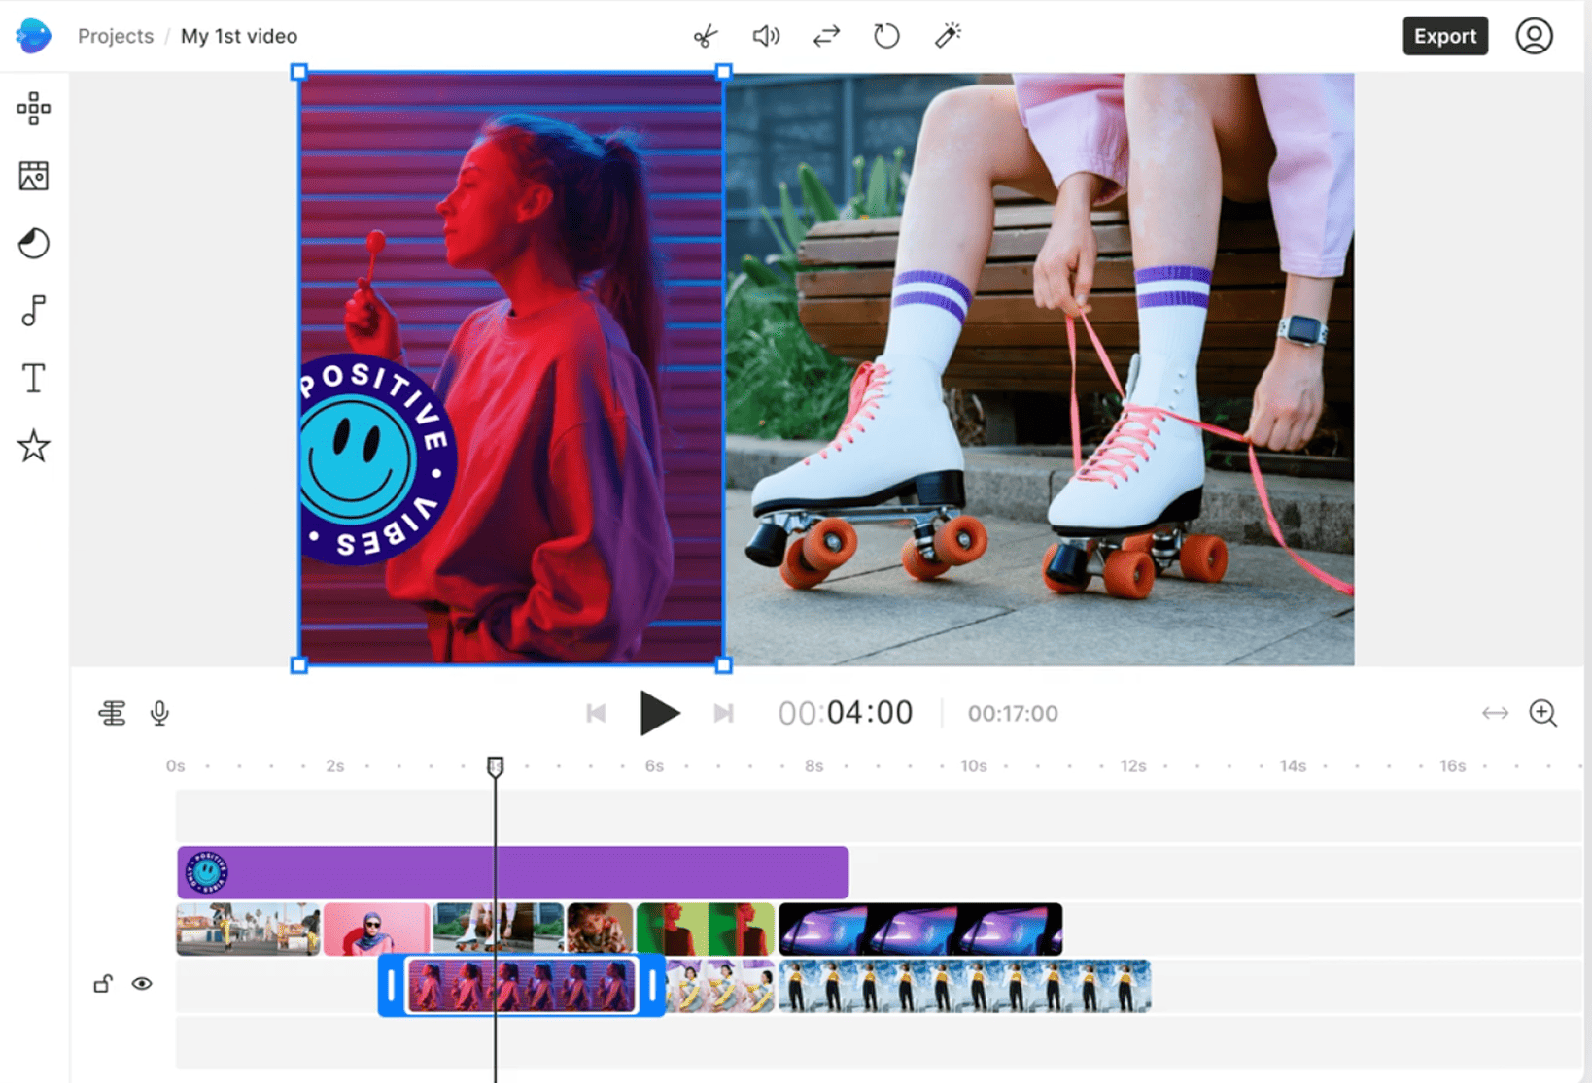This screenshot has width=1592, height=1083.
Task: Toggle track visibility eye icon
Action: pyautogui.click(x=142, y=984)
